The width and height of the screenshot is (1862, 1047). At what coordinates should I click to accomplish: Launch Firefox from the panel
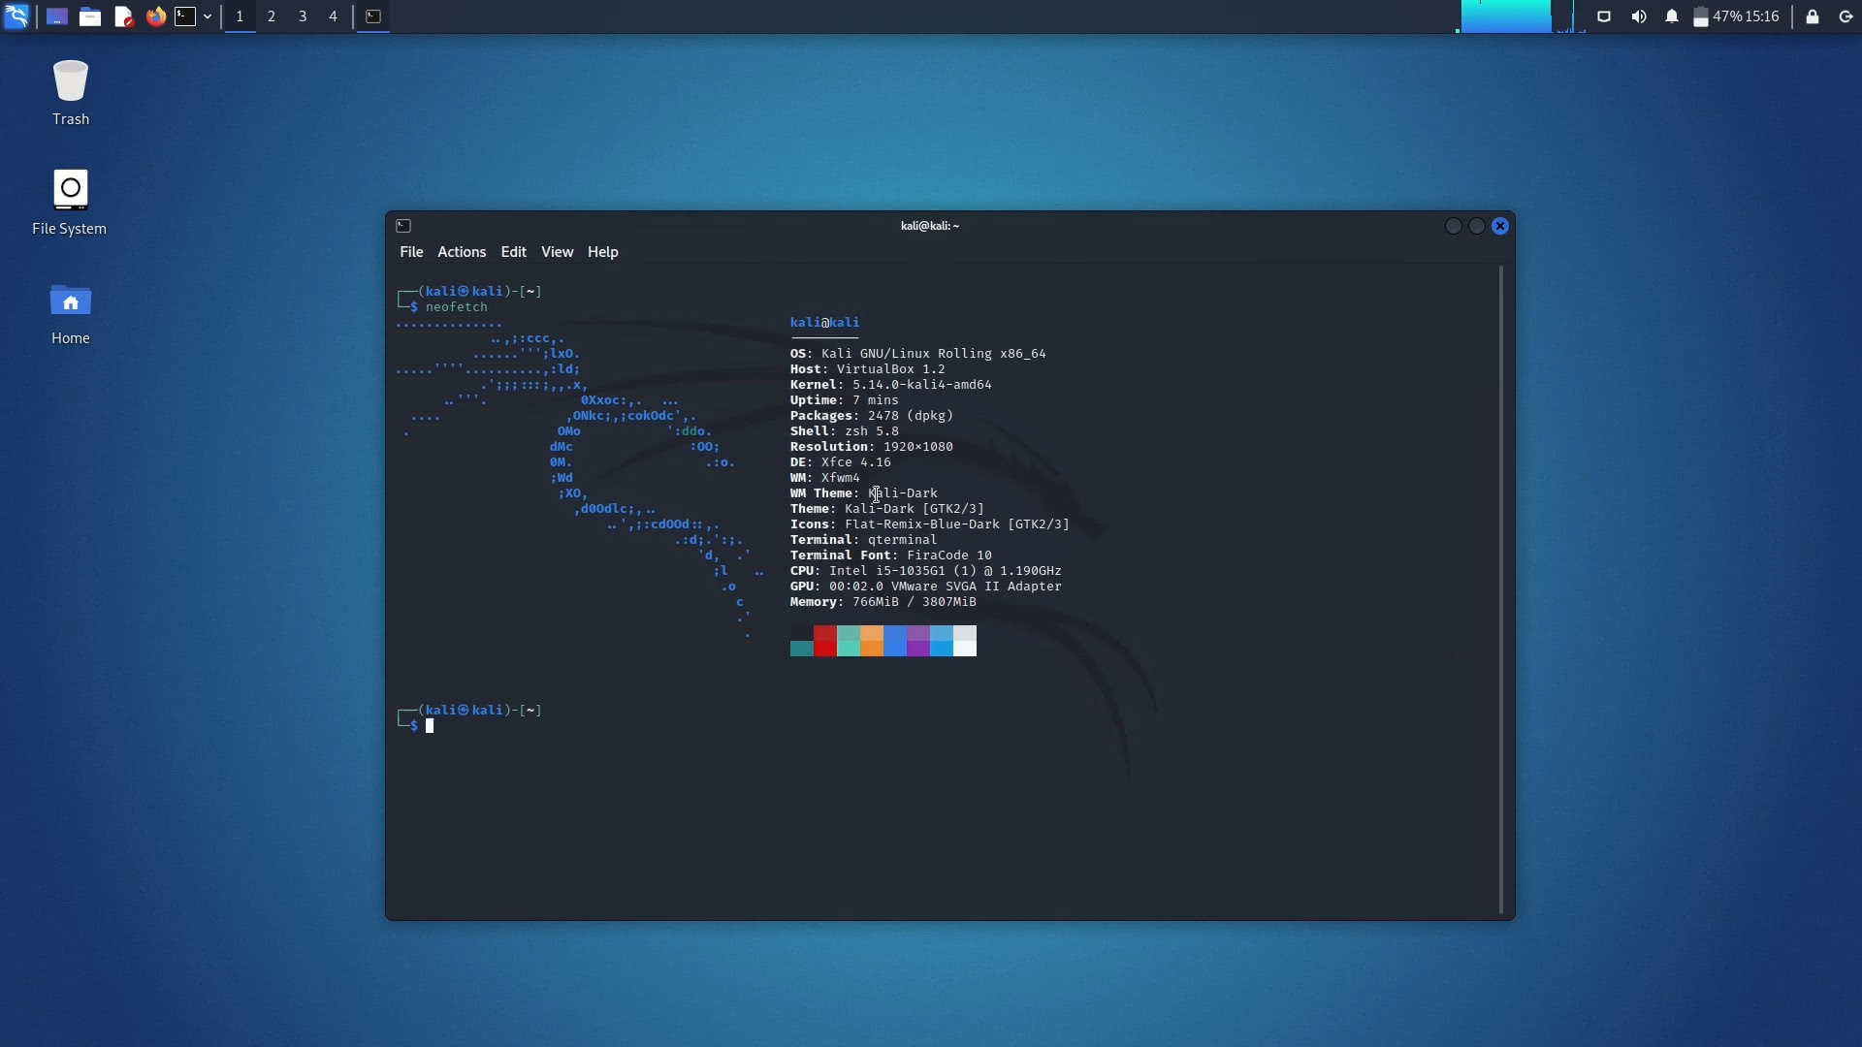click(x=155, y=16)
